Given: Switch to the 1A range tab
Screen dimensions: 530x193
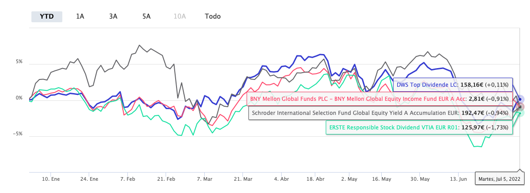Looking at the screenshot, I should tap(80, 16).
